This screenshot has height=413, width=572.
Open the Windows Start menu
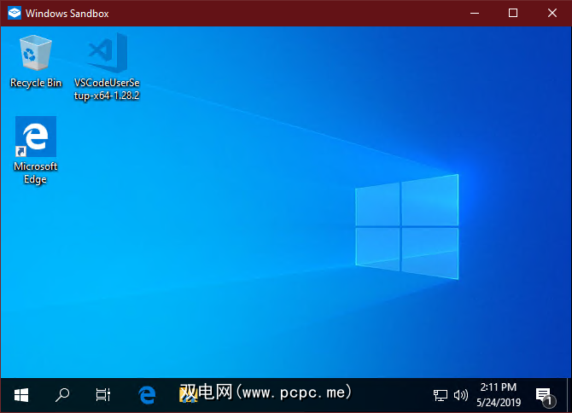point(21,394)
